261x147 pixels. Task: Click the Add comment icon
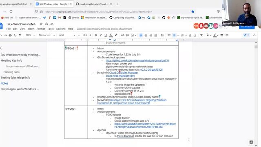point(128,35)
